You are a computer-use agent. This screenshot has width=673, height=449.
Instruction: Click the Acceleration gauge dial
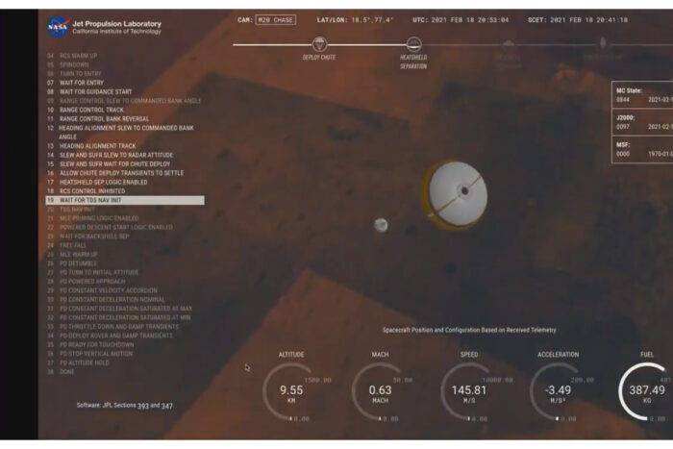point(559,391)
